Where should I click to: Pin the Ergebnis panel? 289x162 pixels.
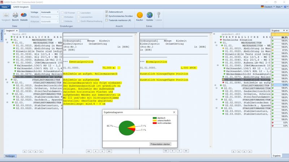pyautogui.click(x=284, y=31)
